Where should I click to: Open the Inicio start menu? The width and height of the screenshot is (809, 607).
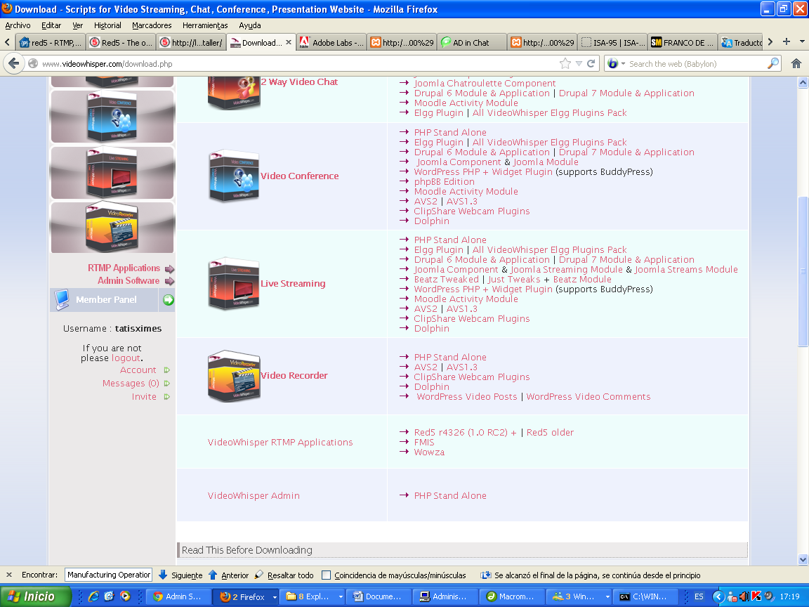tap(36, 596)
